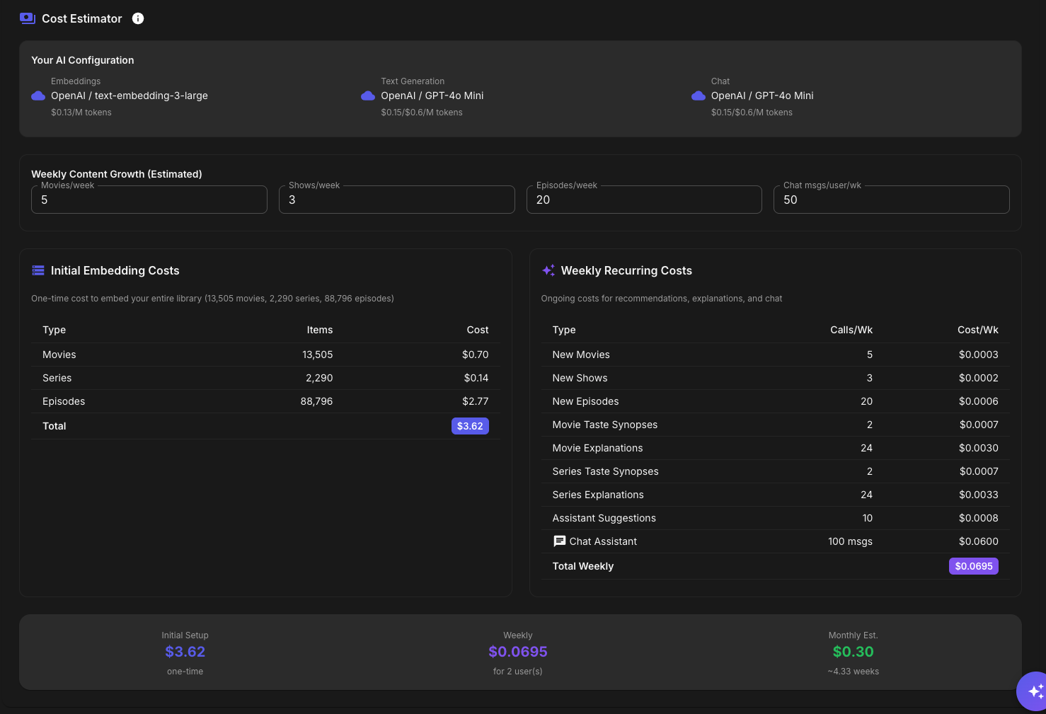This screenshot has height=714, width=1046.
Task: Click the Weekly Recurring Costs sparkle icon
Action: [548, 270]
